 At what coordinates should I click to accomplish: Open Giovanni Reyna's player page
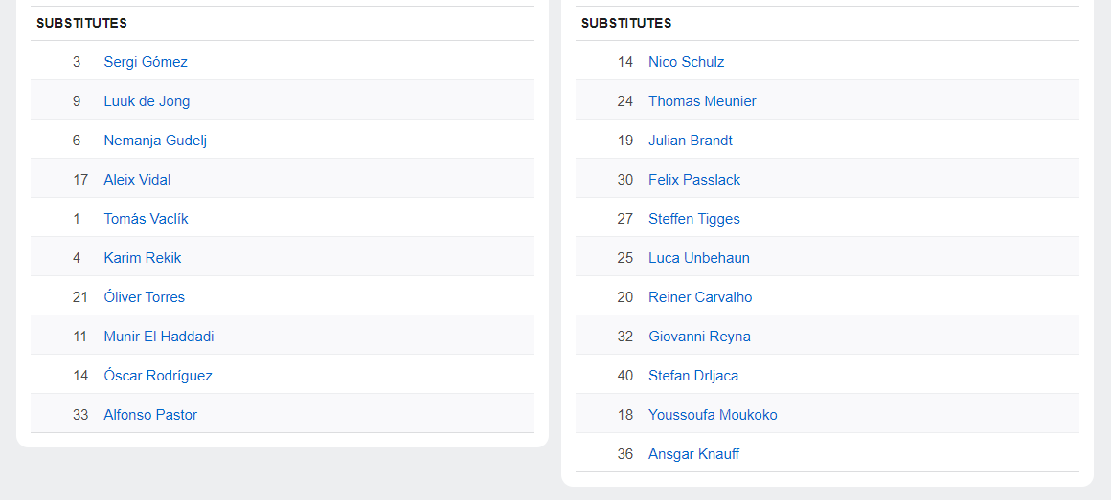pyautogui.click(x=699, y=337)
